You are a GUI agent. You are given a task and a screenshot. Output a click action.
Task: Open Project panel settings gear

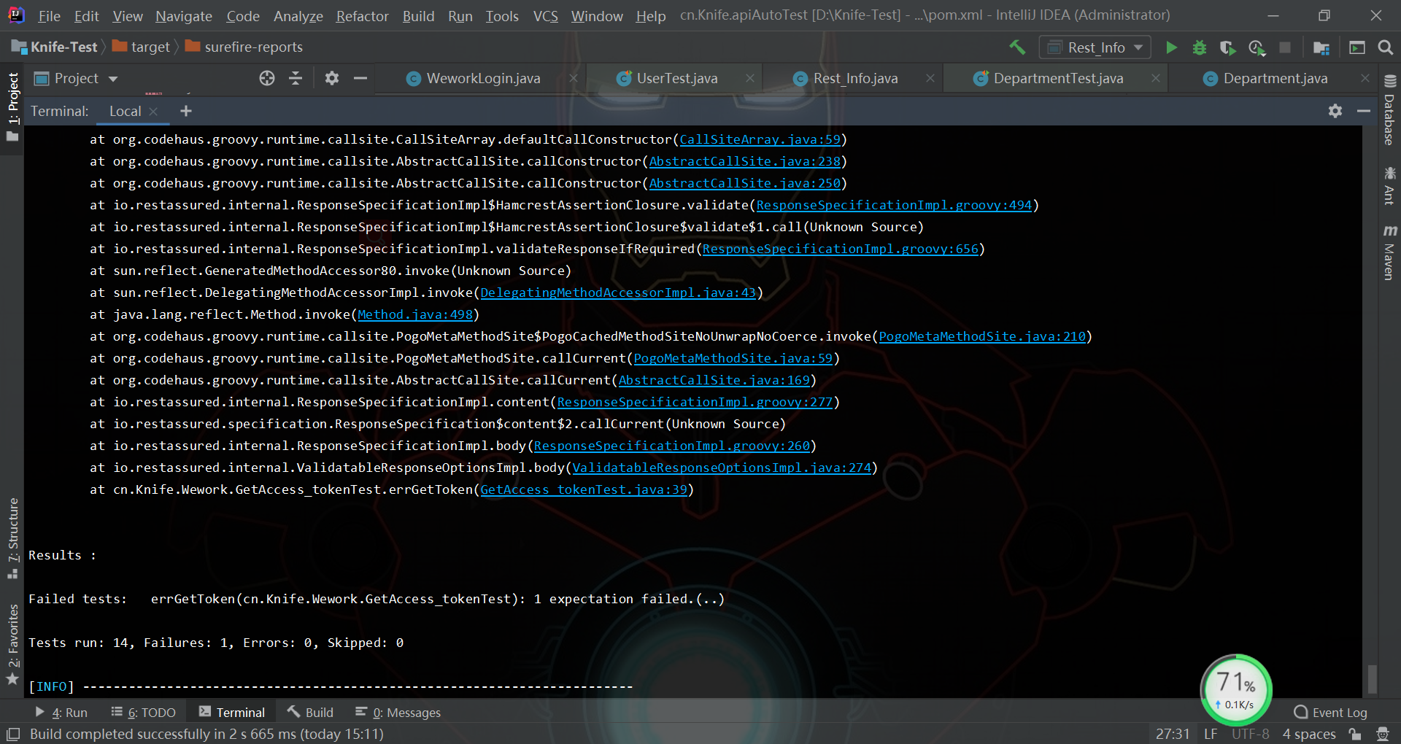(x=332, y=78)
